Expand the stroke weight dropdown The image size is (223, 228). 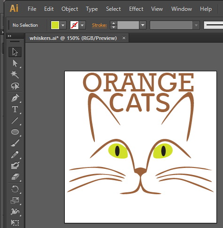click(x=143, y=25)
